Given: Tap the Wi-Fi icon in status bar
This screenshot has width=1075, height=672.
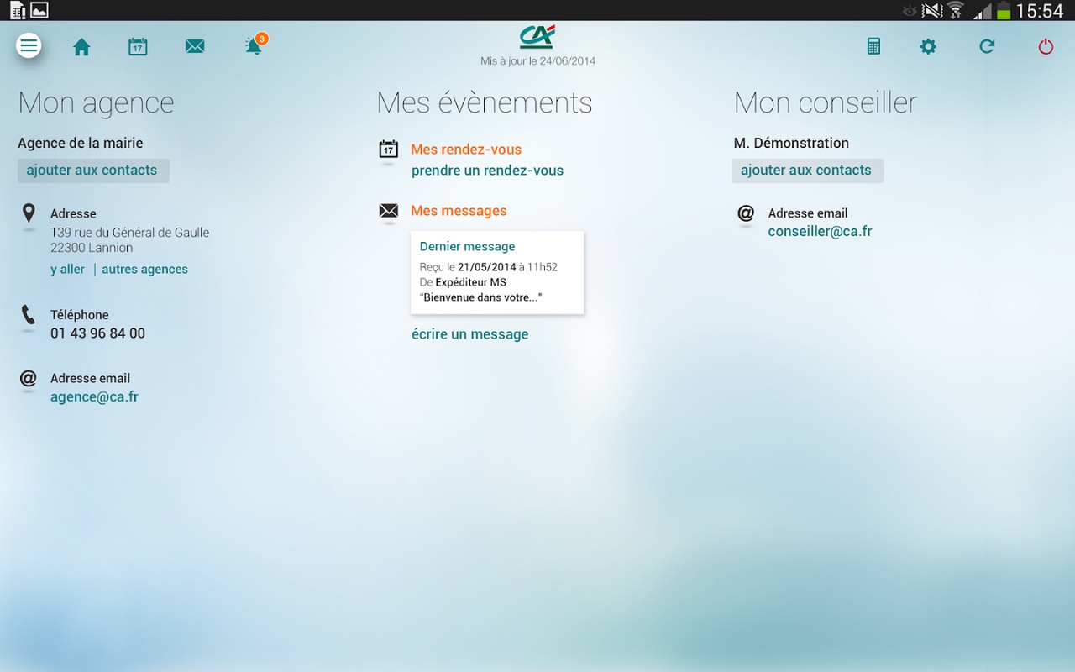Looking at the screenshot, I should click(956, 11).
